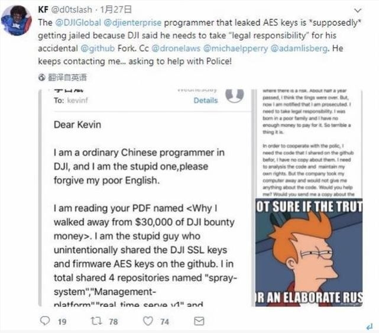This screenshot has width=379, height=333.
Task: Open @github mention link
Action: coord(98,49)
